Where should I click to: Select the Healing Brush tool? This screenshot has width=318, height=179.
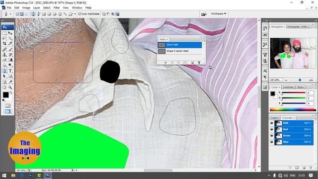[x=4, y=49]
